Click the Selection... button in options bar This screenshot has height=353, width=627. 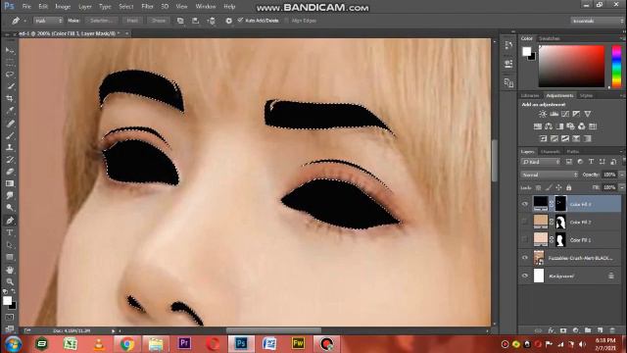coord(101,21)
